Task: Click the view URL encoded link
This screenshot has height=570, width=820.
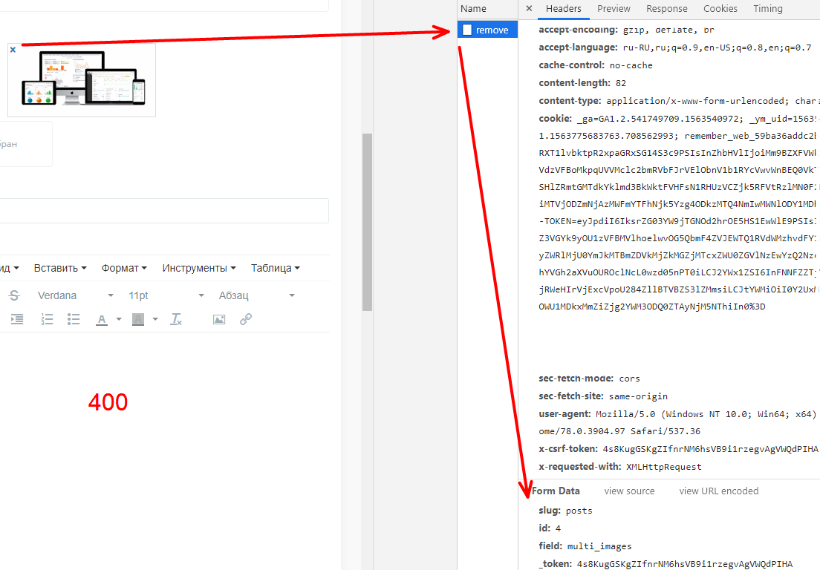Action: [718, 491]
